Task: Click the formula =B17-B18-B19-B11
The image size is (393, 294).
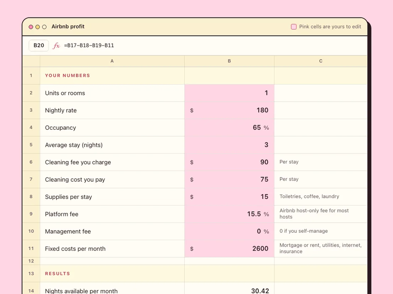Action: tap(89, 46)
